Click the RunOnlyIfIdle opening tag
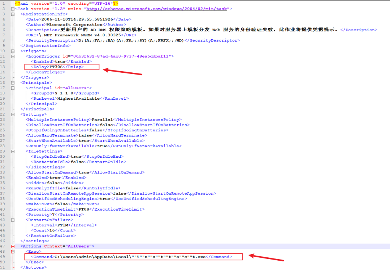 [x=45, y=188]
